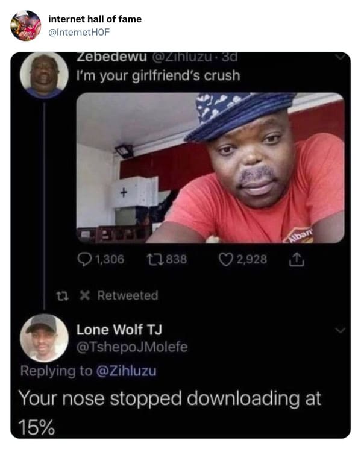Click the 1,306 replies count
The image size is (361, 449).
click(x=110, y=260)
